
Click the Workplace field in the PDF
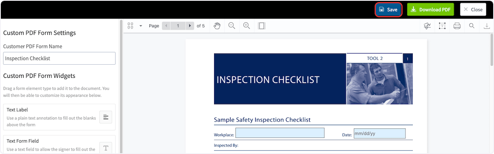coord(280,133)
